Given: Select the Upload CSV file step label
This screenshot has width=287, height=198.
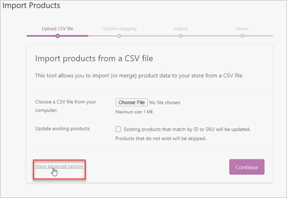Looking at the screenshot, I should [x=57, y=28].
